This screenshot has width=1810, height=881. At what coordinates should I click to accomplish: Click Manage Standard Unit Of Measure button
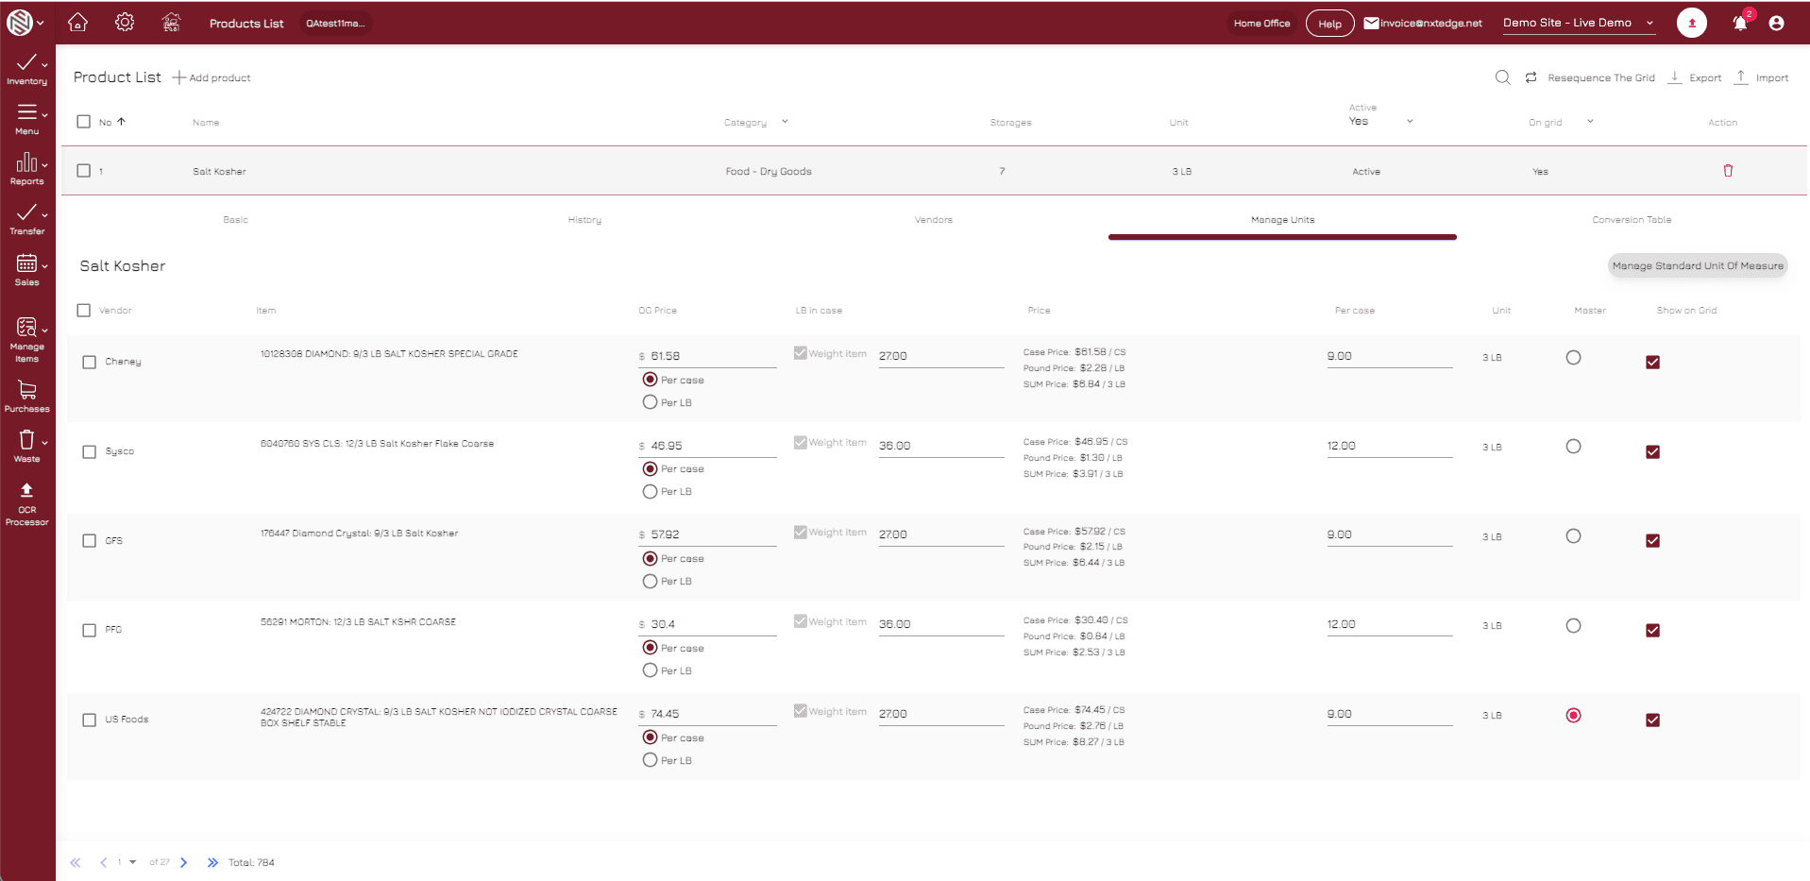(1698, 266)
